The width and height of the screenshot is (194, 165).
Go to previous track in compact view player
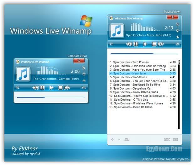pyautogui.click(x=35, y=88)
